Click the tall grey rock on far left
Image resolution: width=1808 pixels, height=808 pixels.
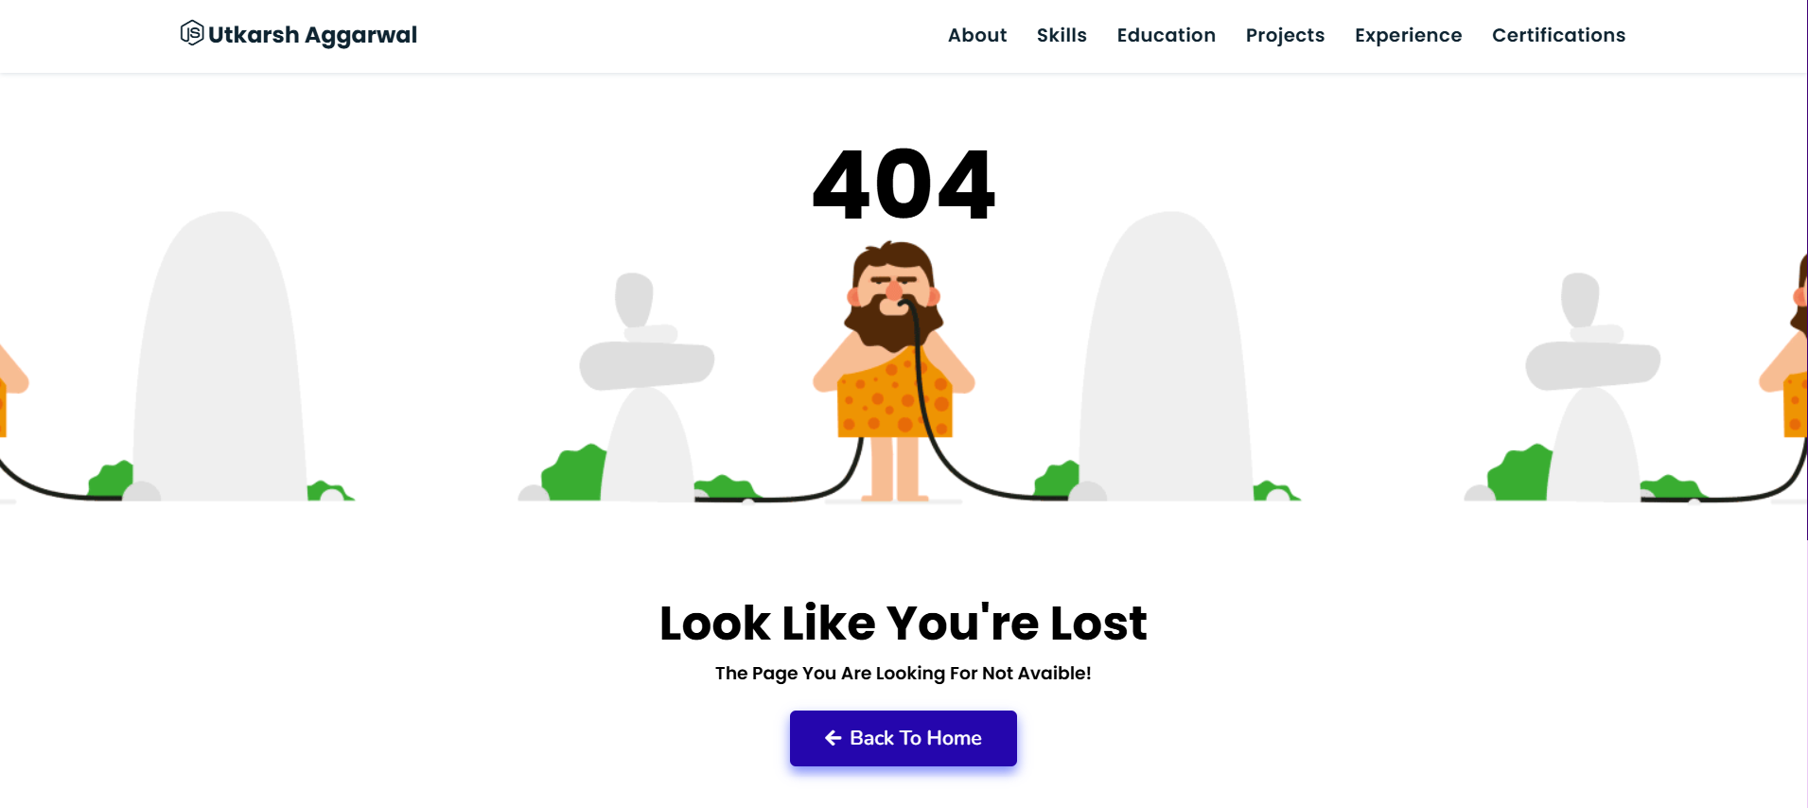tap(220, 358)
